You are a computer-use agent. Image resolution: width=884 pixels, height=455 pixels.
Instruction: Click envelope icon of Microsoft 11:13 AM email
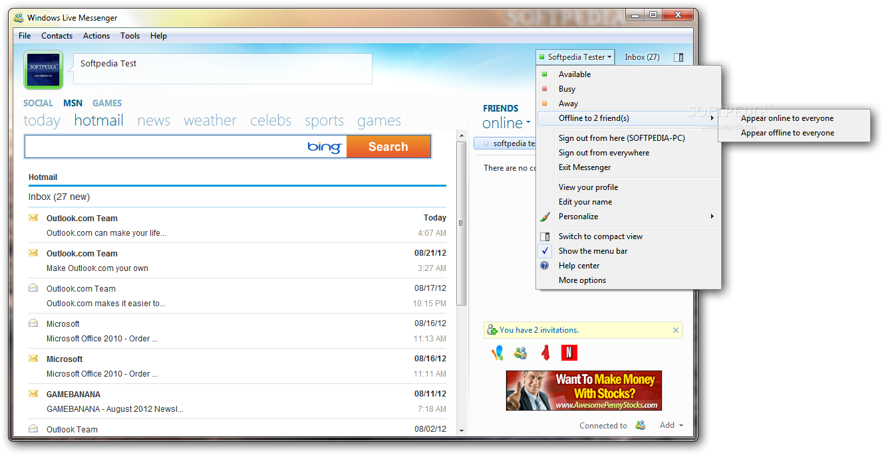coord(33,323)
